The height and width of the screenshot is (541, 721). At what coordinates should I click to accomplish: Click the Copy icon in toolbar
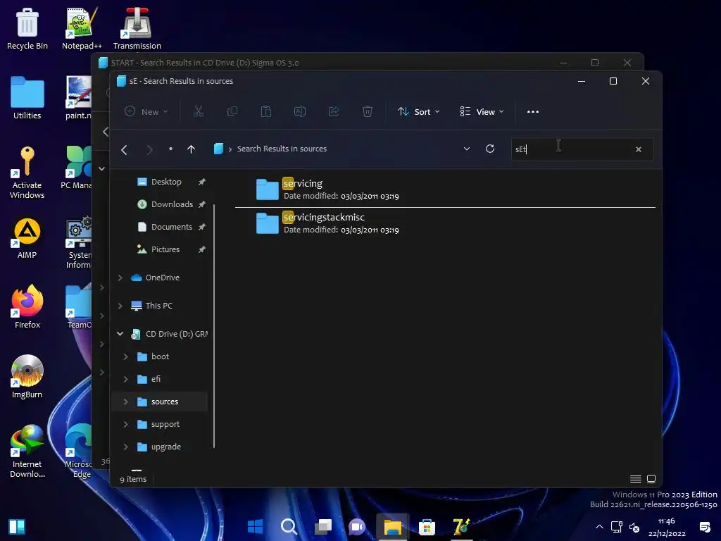coord(232,111)
